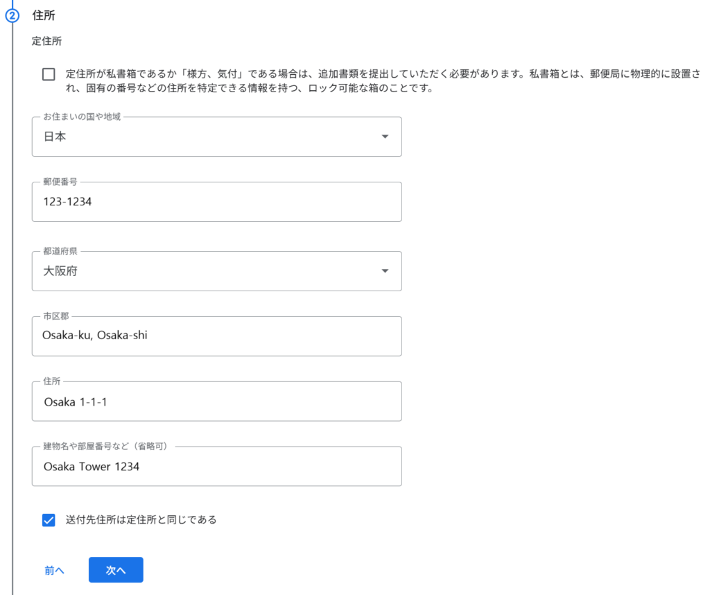Select the 建物名や部屋番号 field
This screenshot has width=710, height=595.
click(x=216, y=466)
